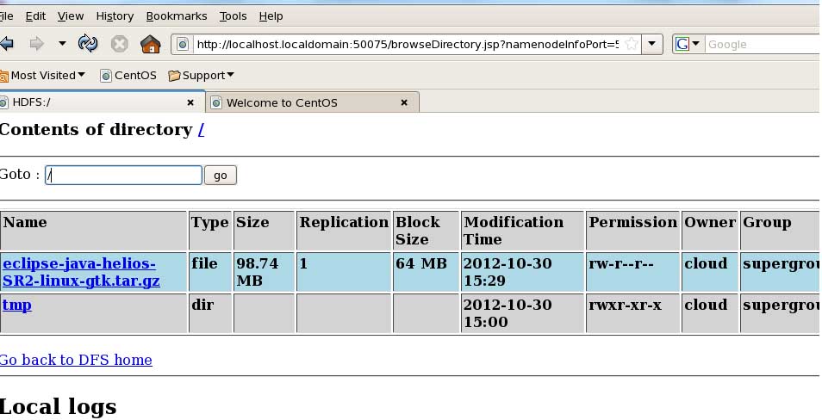The image size is (822, 420).
Task: Click the go button
Action: point(221,175)
